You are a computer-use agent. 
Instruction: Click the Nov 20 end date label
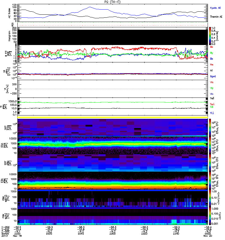pyautogui.click(x=207, y=238)
